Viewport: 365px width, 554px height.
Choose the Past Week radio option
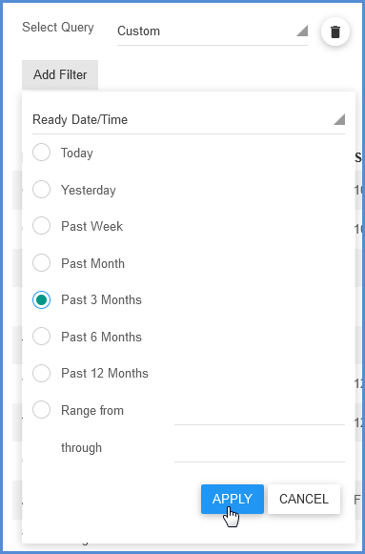coord(41,226)
